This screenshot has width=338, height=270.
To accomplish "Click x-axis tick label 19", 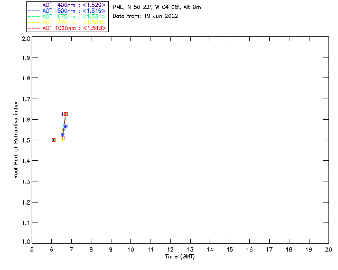I will point(309,249).
